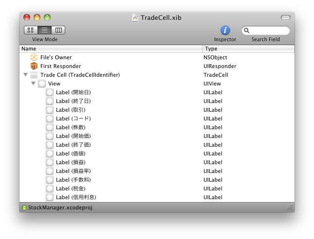The image size is (314, 239).
Task: Click the View object icon
Action: coord(42,84)
